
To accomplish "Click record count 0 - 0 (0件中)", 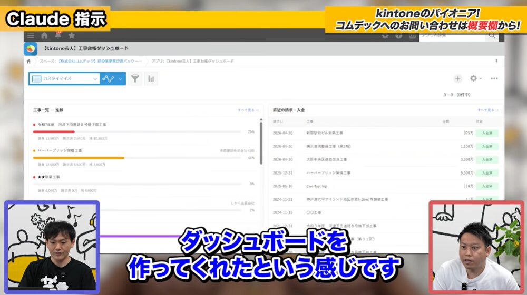I will pyautogui.click(x=457, y=95).
